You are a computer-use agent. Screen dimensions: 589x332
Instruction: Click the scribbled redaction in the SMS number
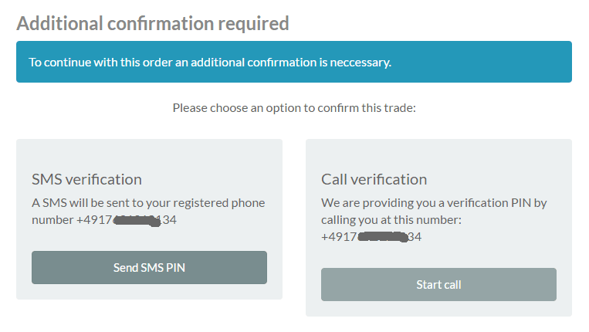(135, 220)
